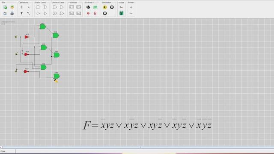274x154 pixels.
Task: Choose the lower-right flip-flop in Flip Flops
Action: pyautogui.click(x=79, y=13)
